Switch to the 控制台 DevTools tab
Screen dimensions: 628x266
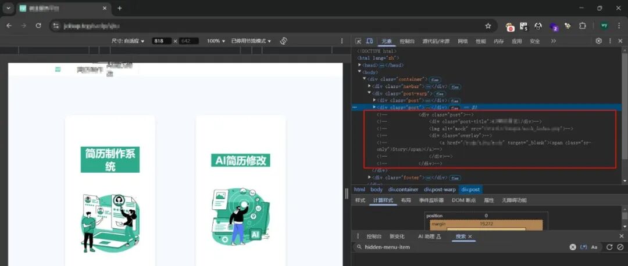coord(407,41)
